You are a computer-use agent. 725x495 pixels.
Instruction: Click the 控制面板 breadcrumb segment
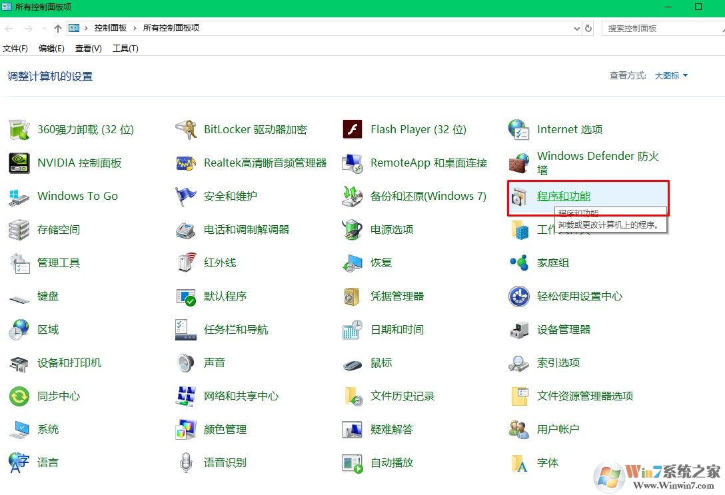click(x=111, y=28)
